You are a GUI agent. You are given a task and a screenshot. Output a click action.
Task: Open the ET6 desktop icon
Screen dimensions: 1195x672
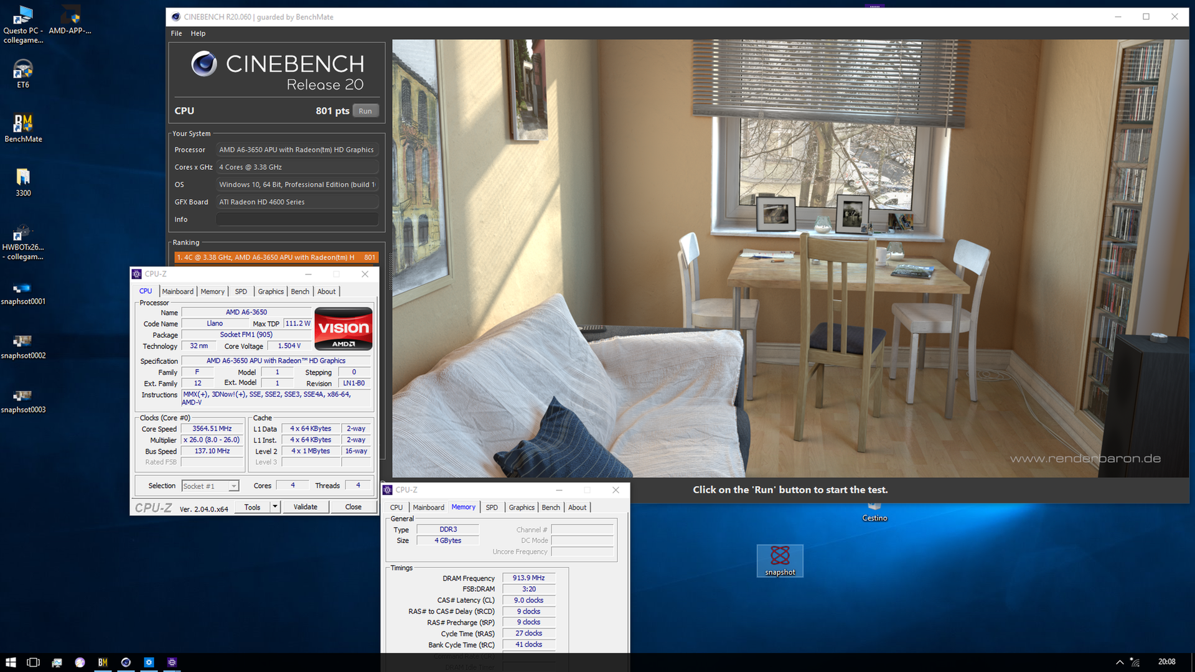[x=23, y=73]
